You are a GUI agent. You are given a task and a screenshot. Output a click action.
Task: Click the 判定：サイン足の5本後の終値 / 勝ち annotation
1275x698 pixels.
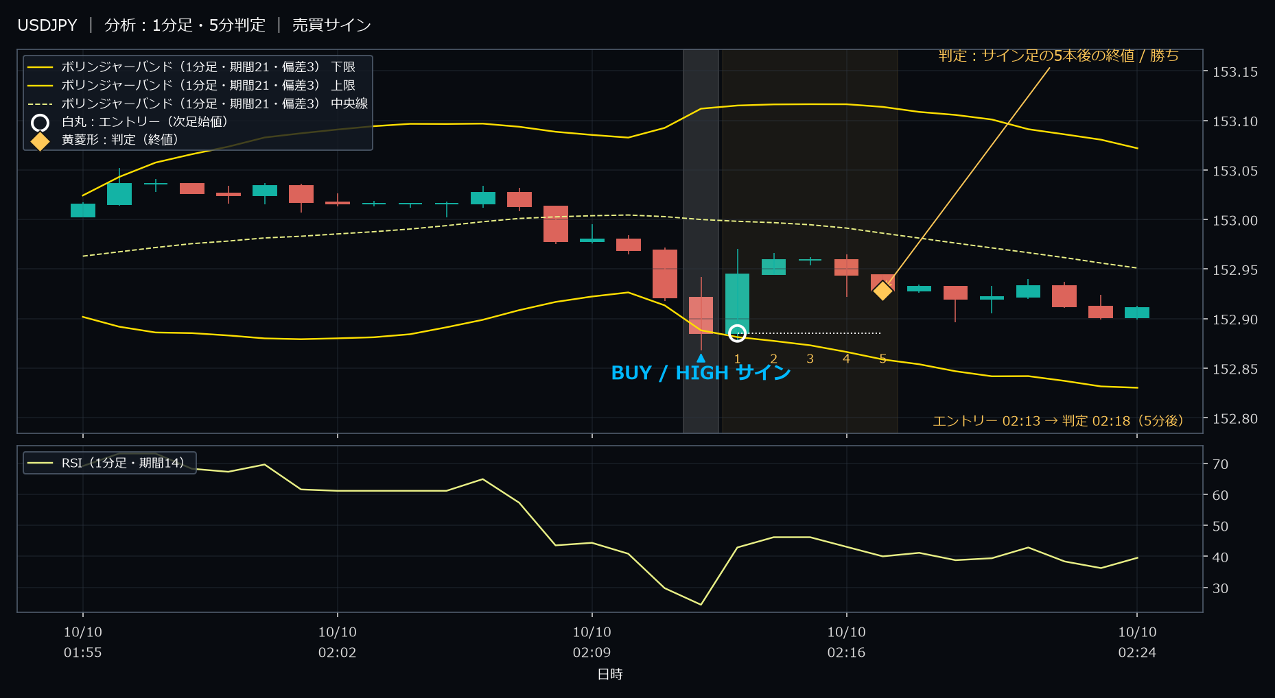[1059, 56]
